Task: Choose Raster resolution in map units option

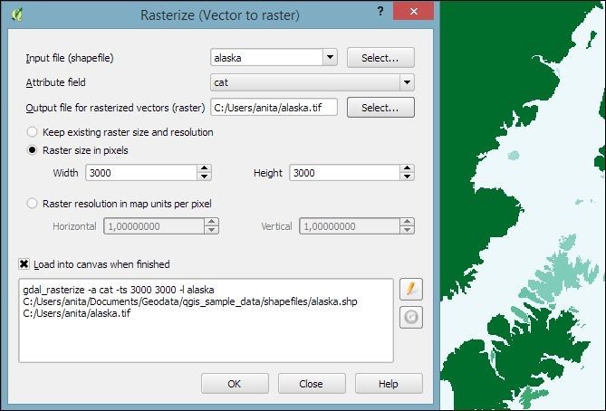Action: (34, 204)
